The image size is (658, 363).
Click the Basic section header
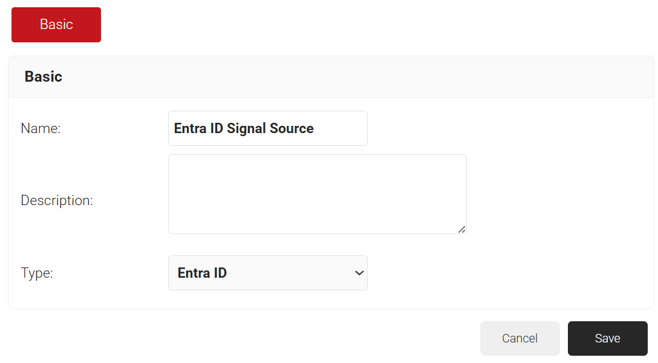click(44, 77)
